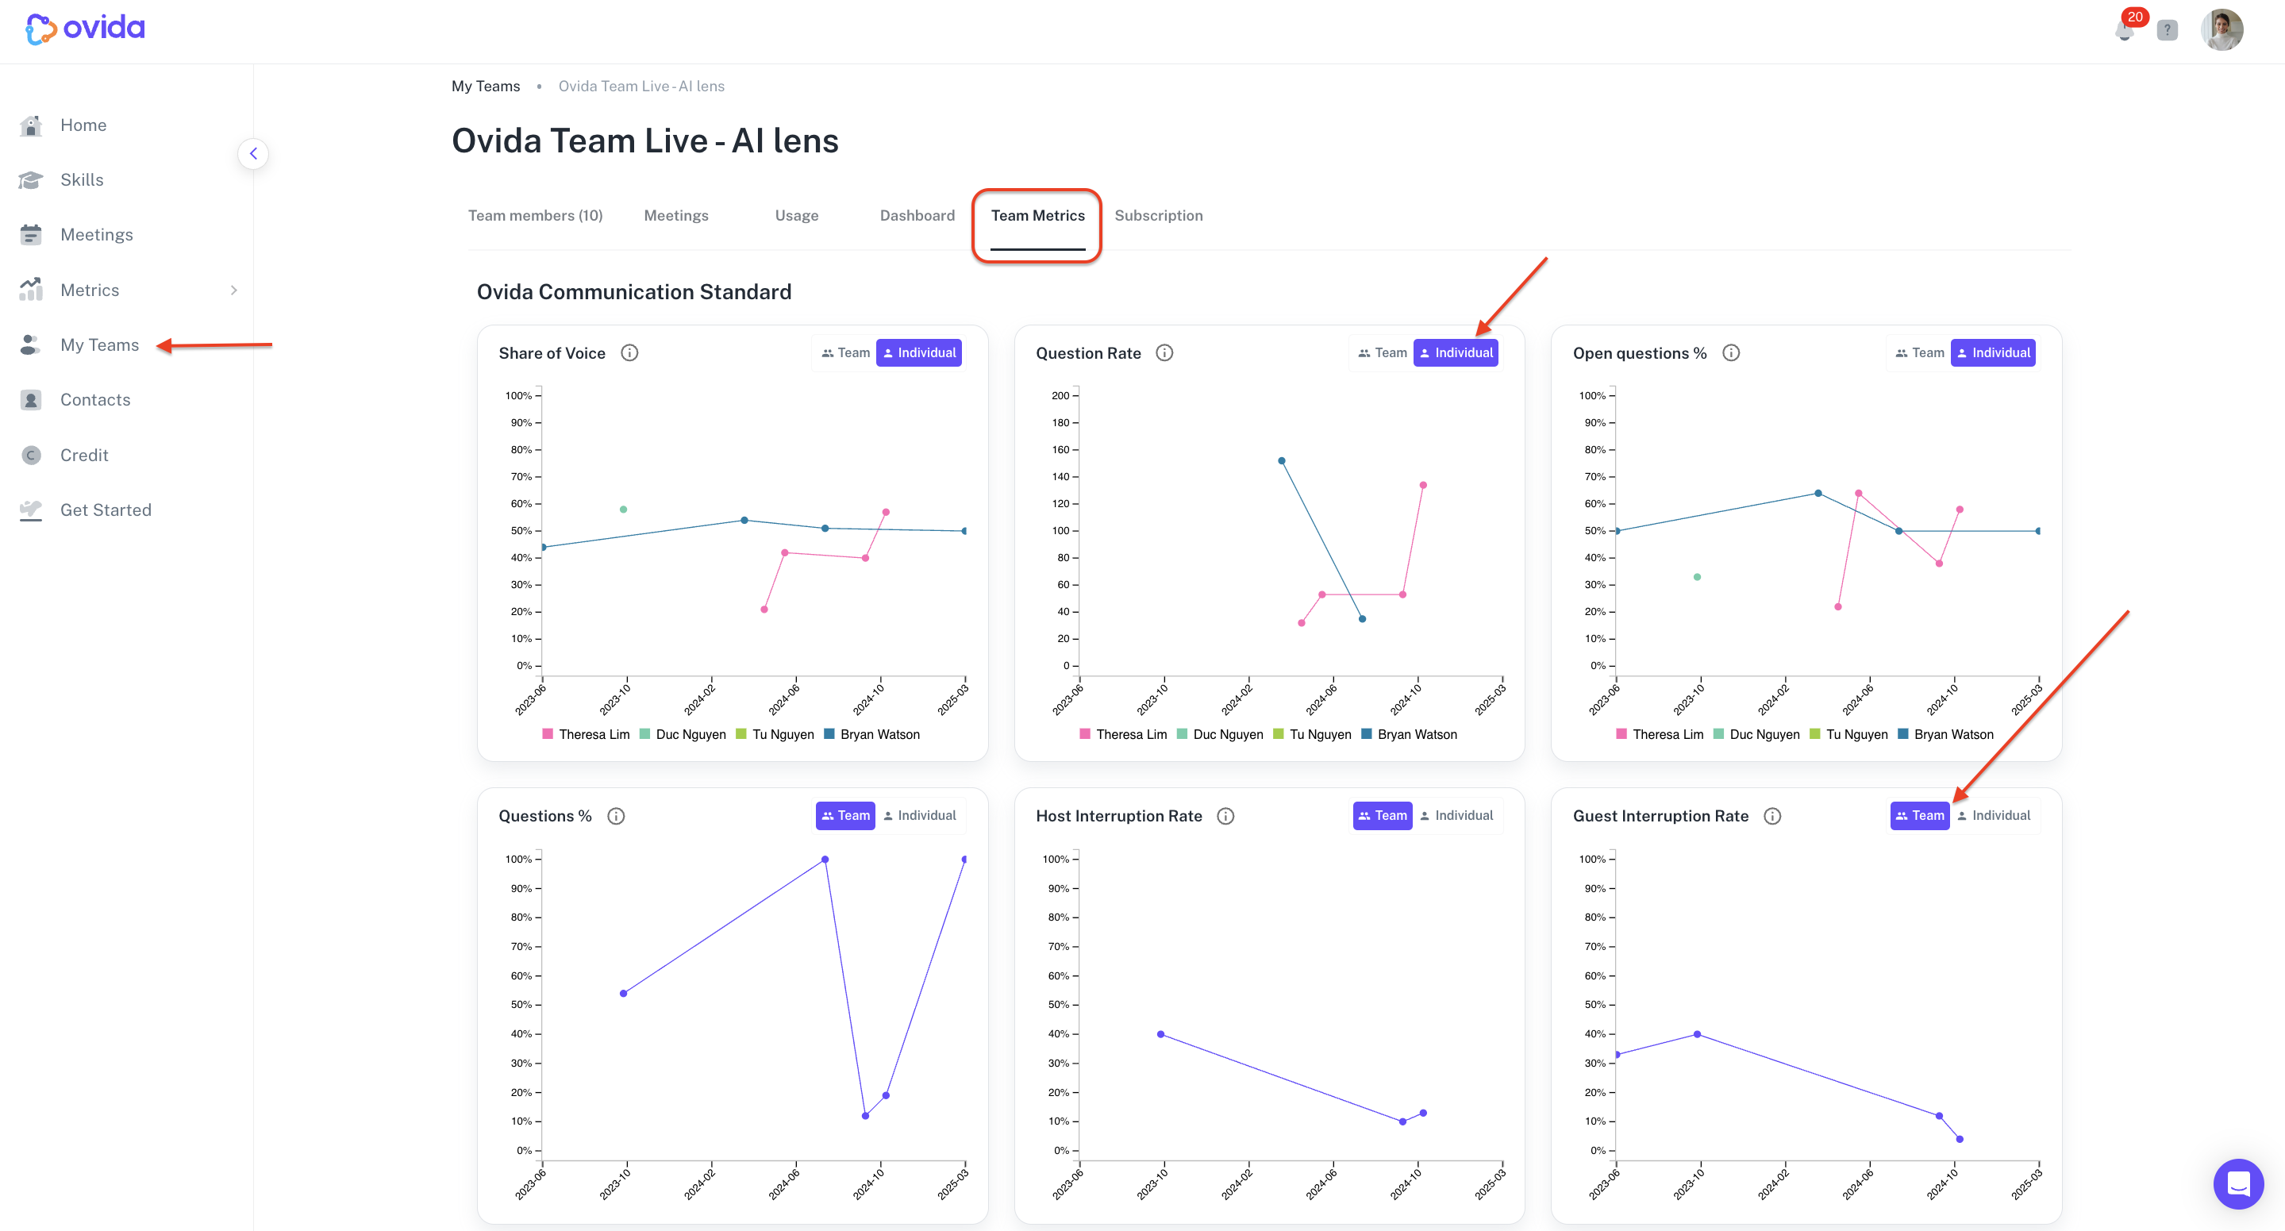2285x1231 pixels.
Task: Show info for Host Interruption Rate
Action: click(1226, 816)
